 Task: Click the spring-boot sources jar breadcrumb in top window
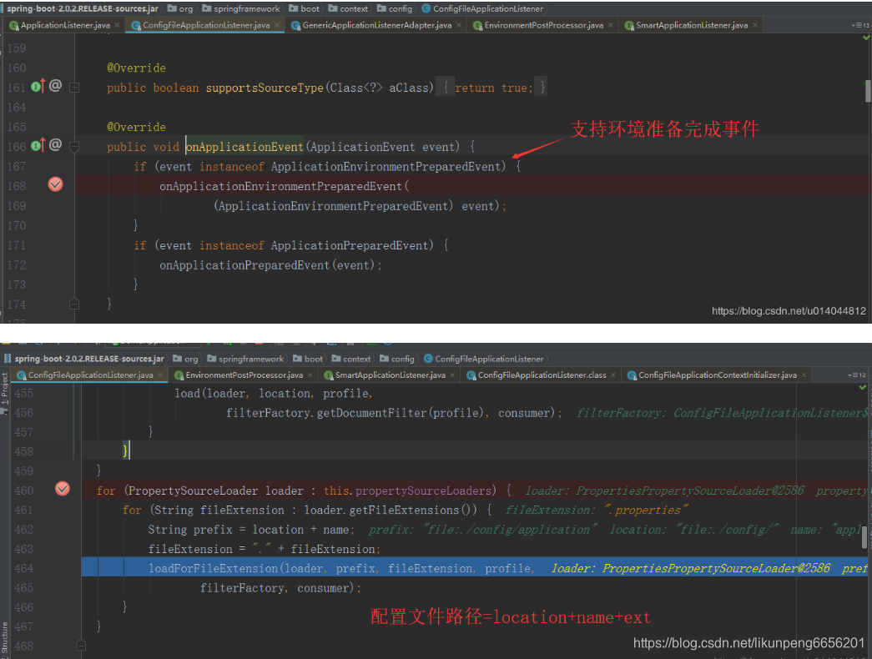(x=83, y=8)
